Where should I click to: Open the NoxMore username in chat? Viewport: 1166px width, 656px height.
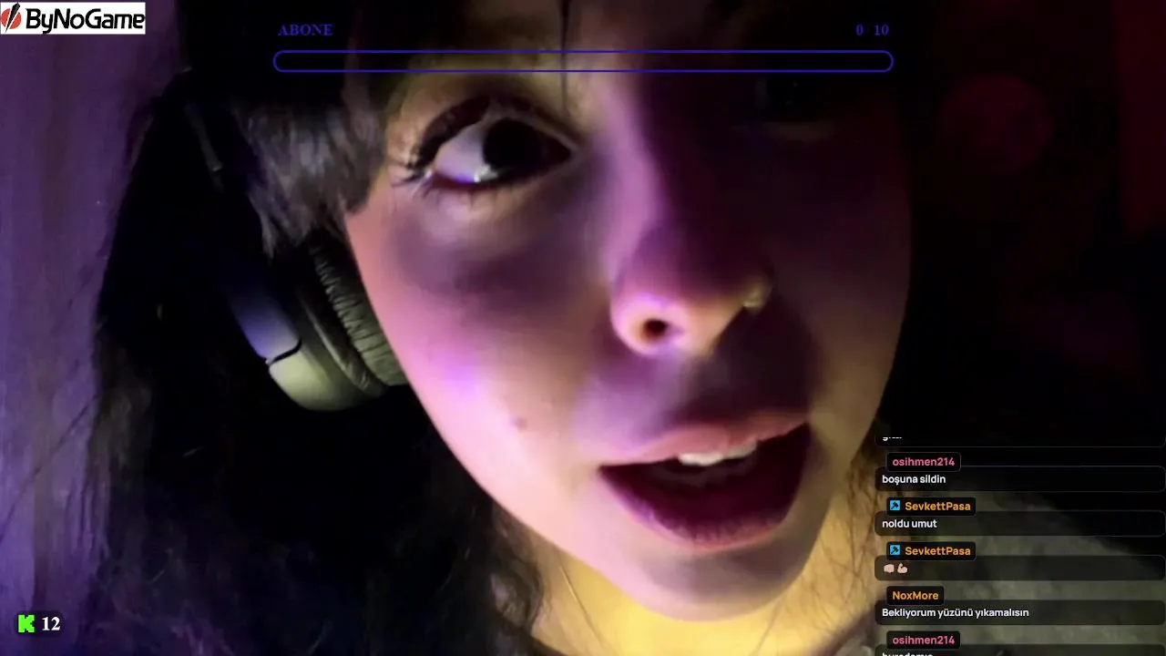pyautogui.click(x=915, y=595)
